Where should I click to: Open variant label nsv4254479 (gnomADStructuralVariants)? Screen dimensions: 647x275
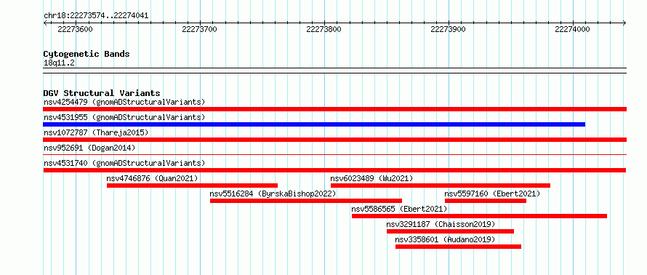124,102
